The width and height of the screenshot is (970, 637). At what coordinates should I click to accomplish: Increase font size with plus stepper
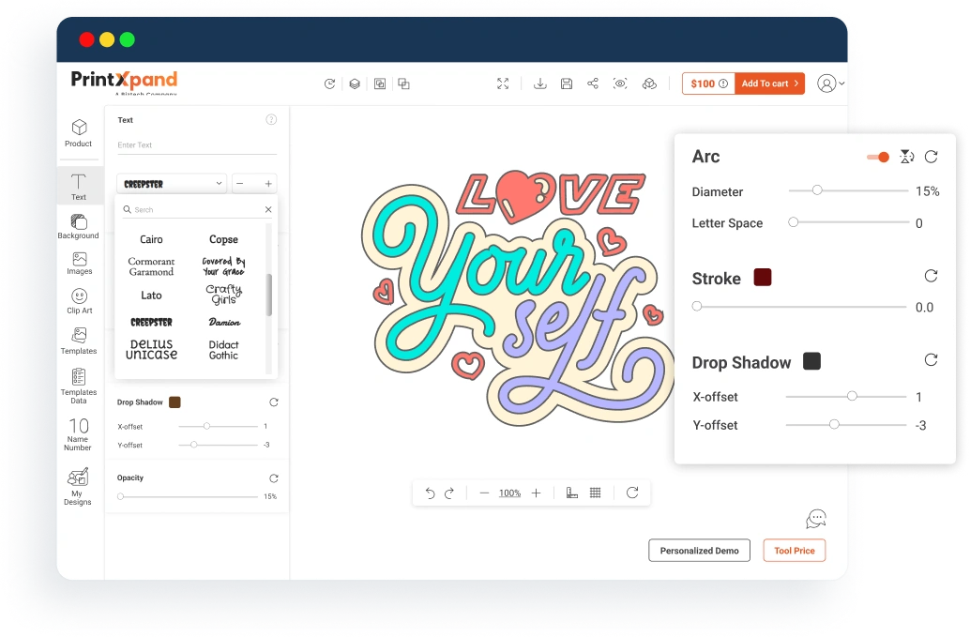(268, 184)
